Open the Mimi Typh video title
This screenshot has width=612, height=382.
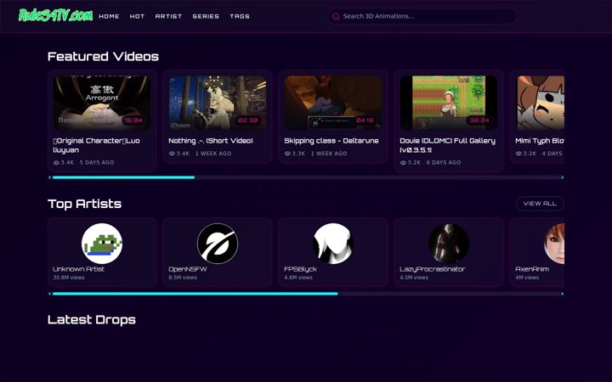point(540,141)
